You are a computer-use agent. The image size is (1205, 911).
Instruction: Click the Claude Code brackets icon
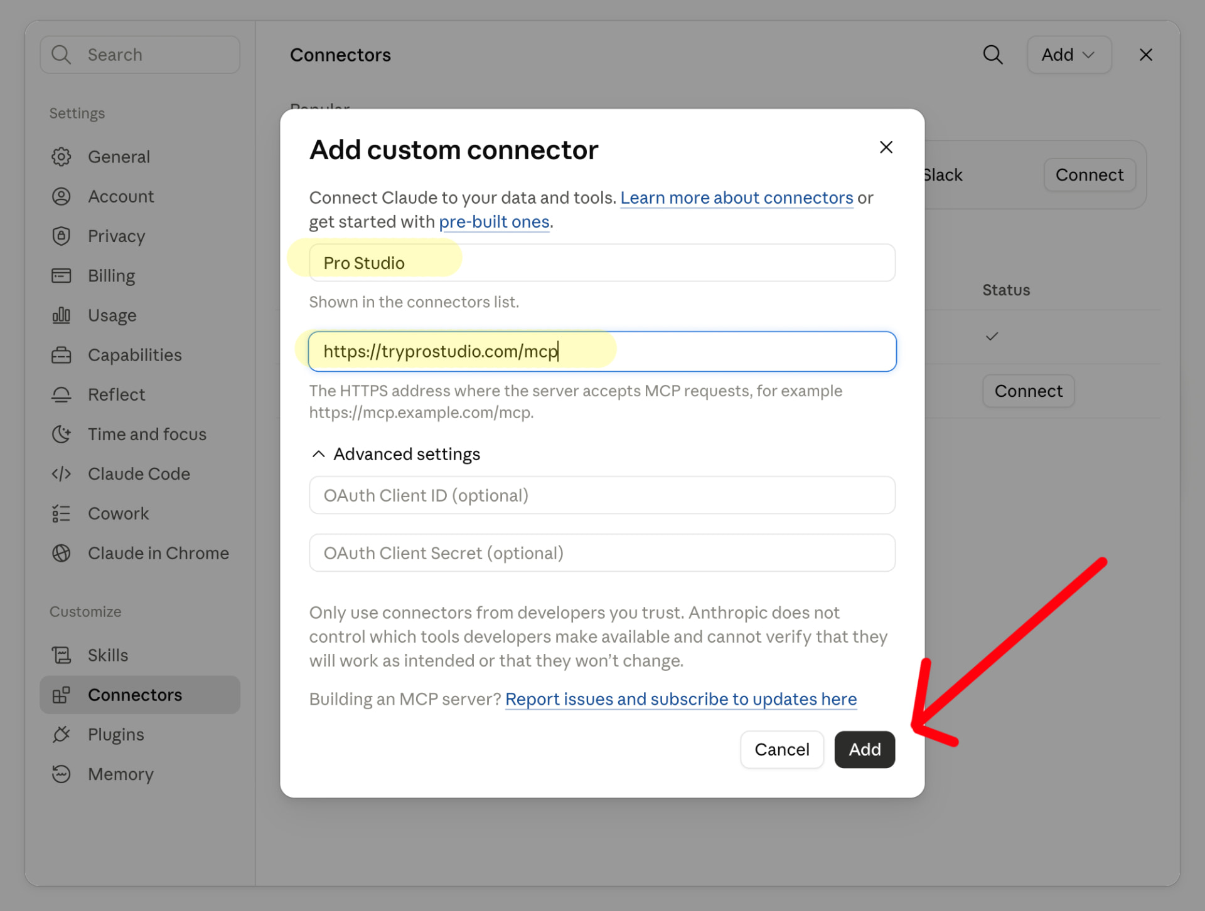click(x=61, y=473)
